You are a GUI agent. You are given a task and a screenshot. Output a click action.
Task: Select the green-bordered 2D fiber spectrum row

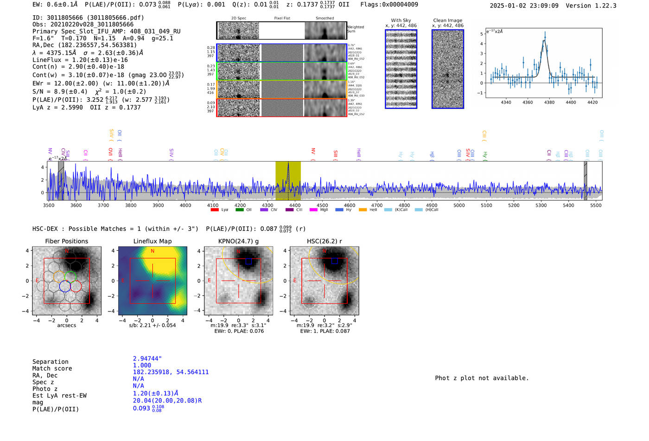(282, 71)
